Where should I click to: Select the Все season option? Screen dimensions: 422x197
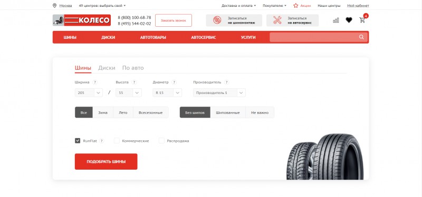tap(84, 112)
